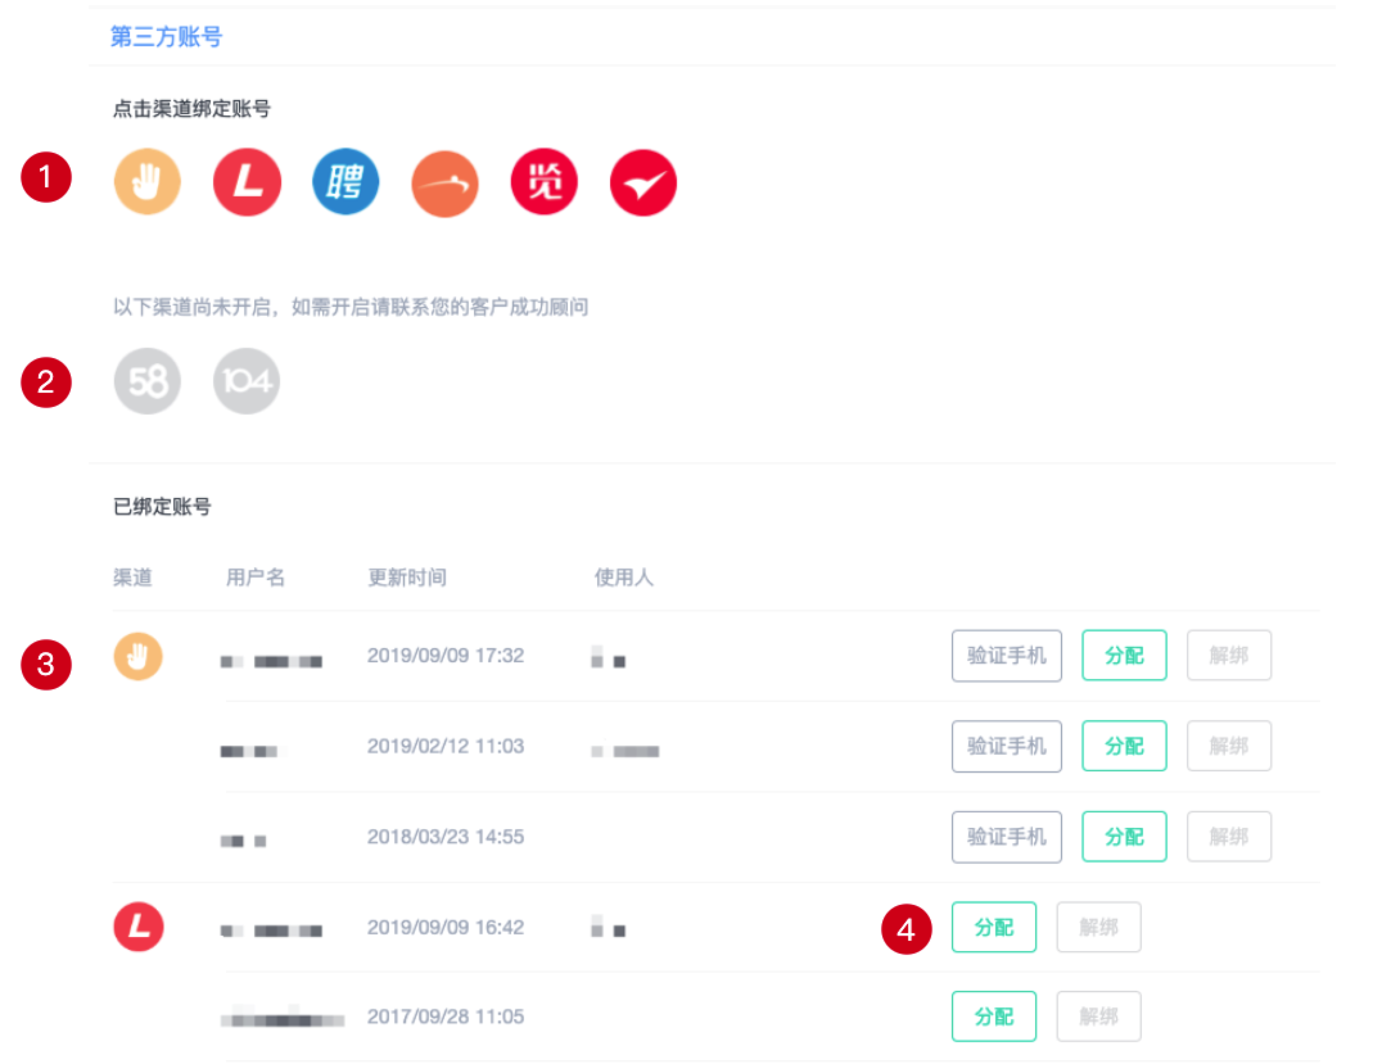Click 分配 for the 2019/09/09 16:42 row
The image size is (1391, 1064).
993,927
